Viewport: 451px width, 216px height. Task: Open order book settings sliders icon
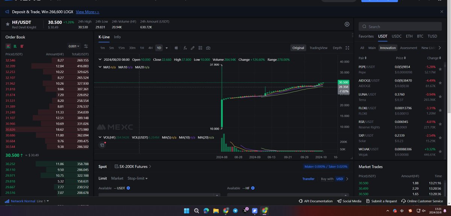(x=86, y=46)
